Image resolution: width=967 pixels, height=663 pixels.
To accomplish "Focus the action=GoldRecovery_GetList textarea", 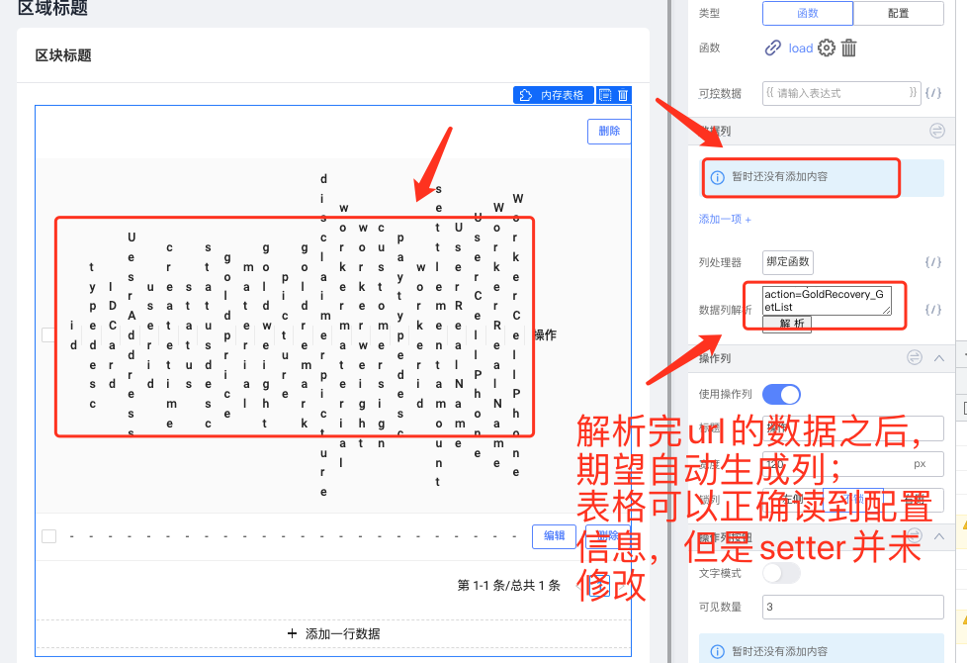I will tap(827, 301).
